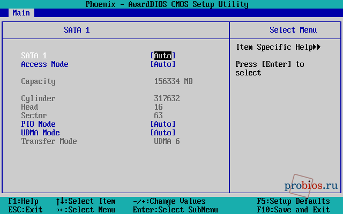Click the Press [Enter] to select help text
The width and height of the screenshot is (343, 214).
point(270,68)
